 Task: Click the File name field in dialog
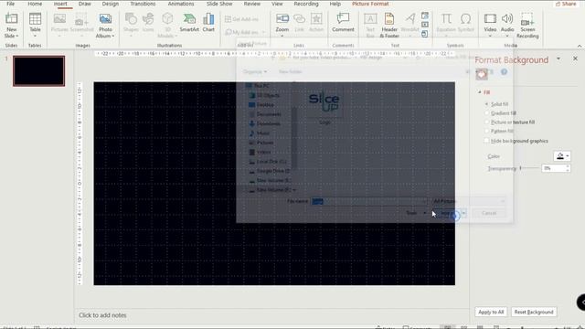pos(369,201)
